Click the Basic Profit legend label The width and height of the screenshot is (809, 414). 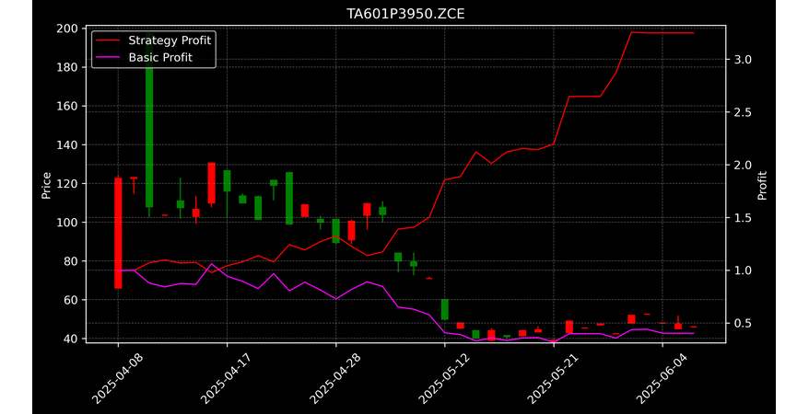(x=160, y=58)
